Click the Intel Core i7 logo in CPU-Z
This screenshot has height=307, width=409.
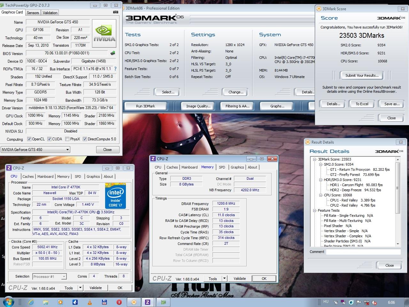115,196
